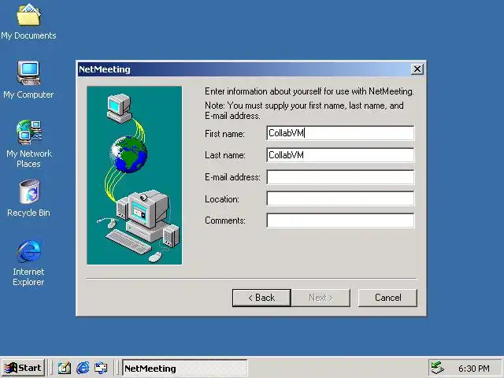Launch Outlook Express from quick launch
504x378 pixels.
[x=101, y=368]
